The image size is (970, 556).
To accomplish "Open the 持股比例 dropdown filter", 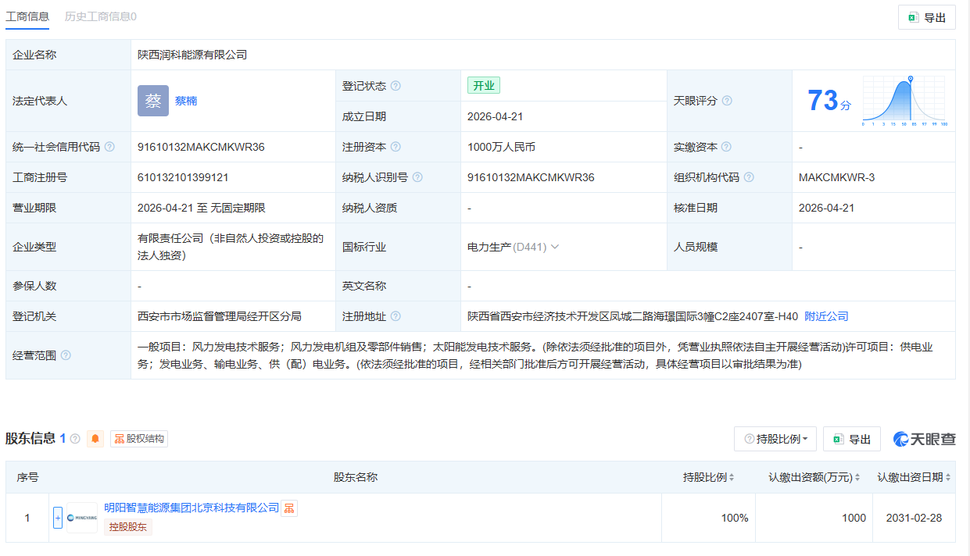I will (x=775, y=439).
